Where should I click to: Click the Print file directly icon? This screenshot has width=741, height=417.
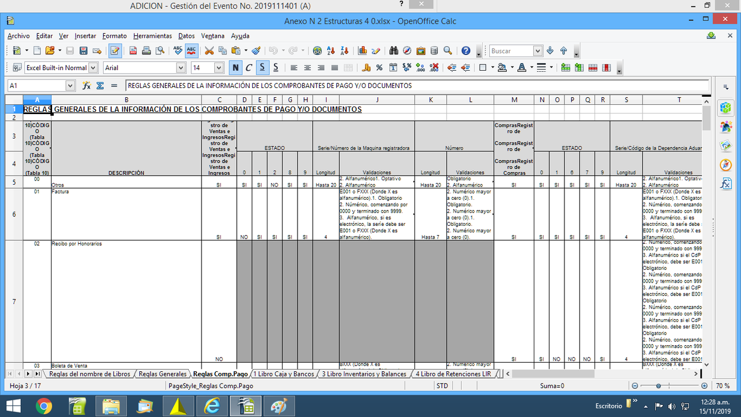pos(146,51)
